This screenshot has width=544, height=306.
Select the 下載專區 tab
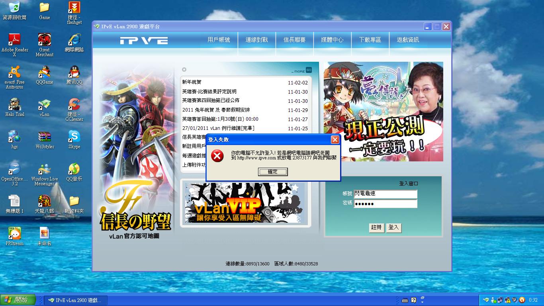click(x=370, y=40)
